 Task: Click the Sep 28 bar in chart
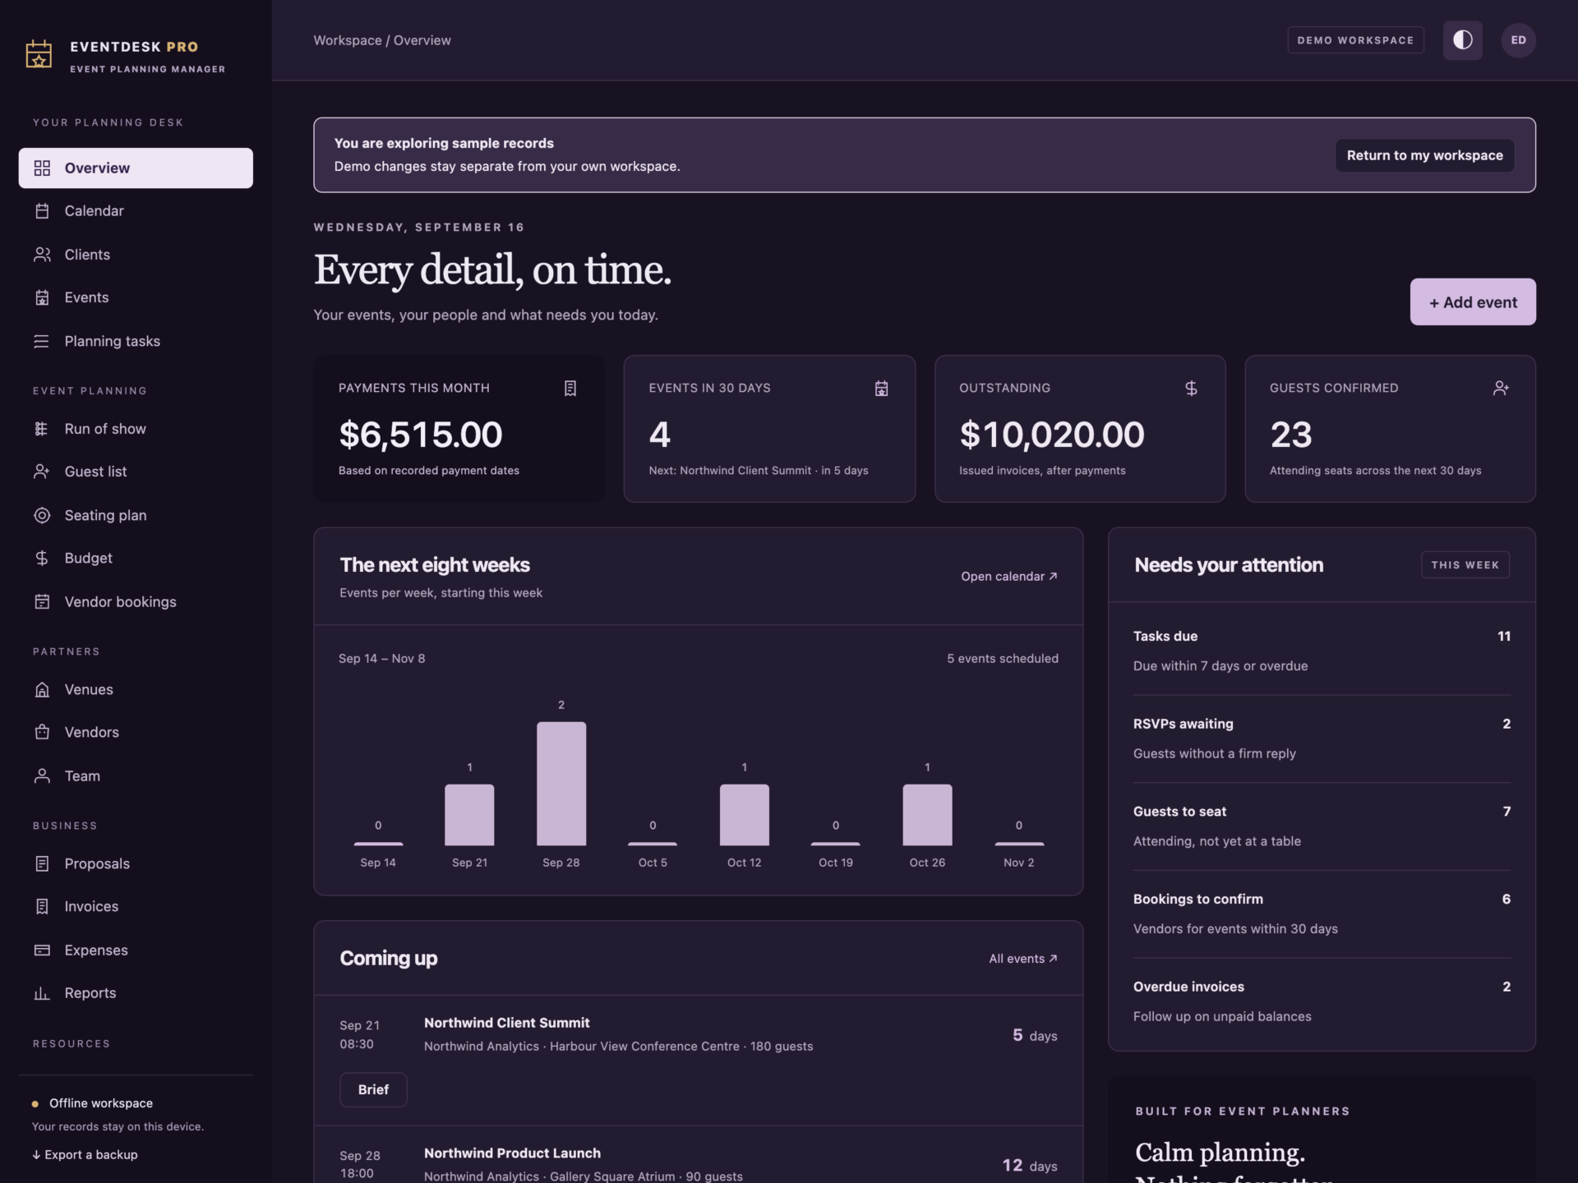pos(561,784)
